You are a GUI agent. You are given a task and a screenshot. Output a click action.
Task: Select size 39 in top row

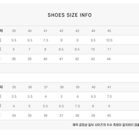click(x=14, y=31)
